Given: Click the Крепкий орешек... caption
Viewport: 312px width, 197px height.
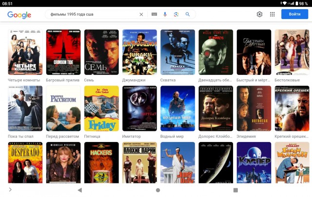Looking at the screenshot, I should coord(292,136).
